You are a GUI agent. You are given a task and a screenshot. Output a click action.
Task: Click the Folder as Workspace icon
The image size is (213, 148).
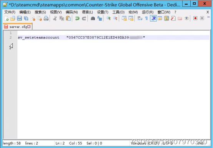(180, 18)
